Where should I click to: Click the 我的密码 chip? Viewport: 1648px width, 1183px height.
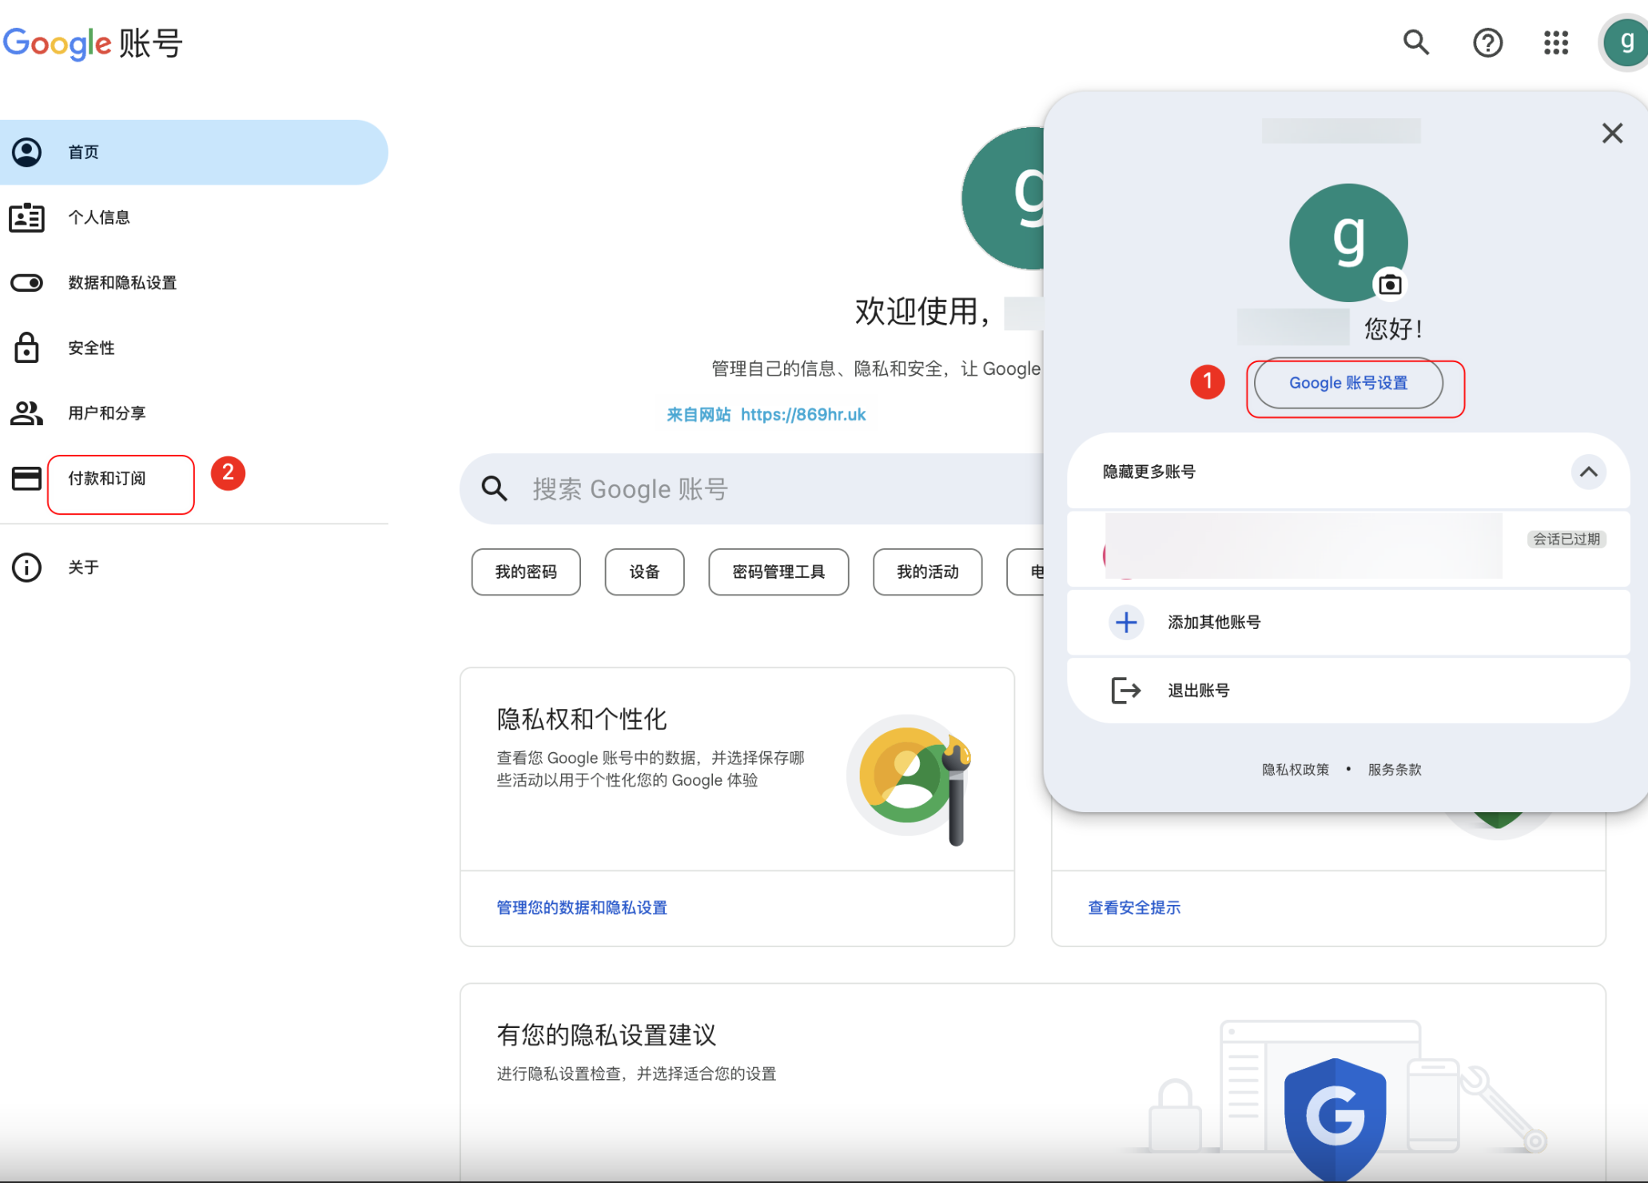click(x=526, y=572)
